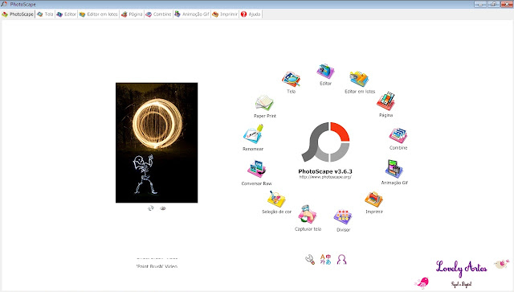Image resolution: width=514 pixels, height=292 pixels.
Task: Open Editor em lotes icon in circle
Action: coord(359,79)
